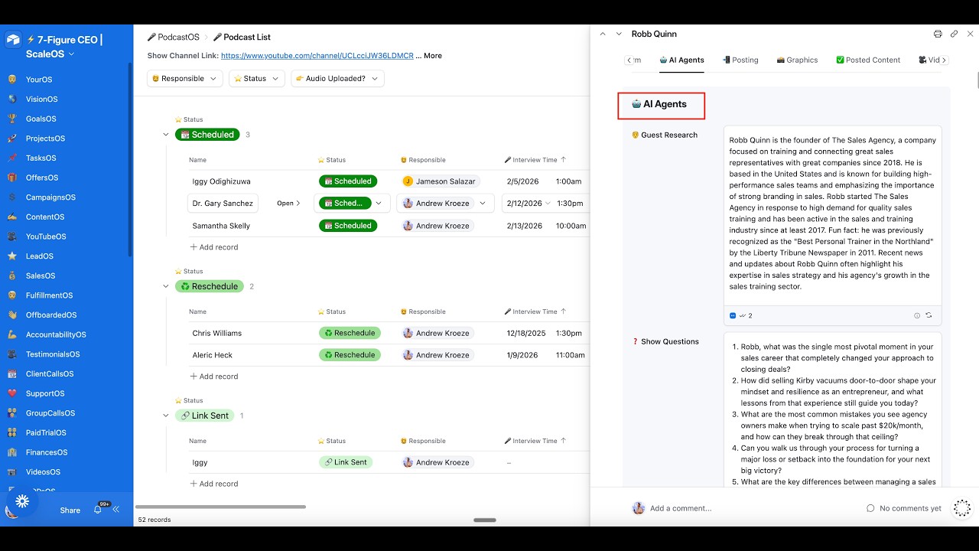979x551 pixels.
Task: Open CampaignsOS in the sidebar
Action: [x=50, y=197]
